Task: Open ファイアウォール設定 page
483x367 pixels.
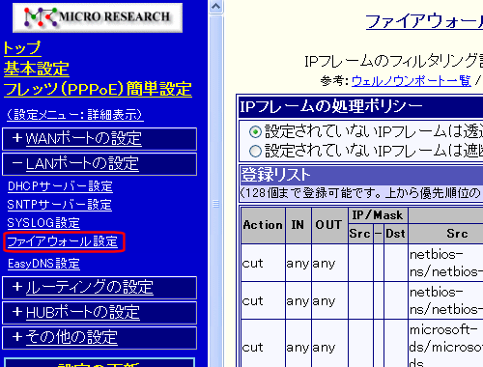Action: point(63,241)
